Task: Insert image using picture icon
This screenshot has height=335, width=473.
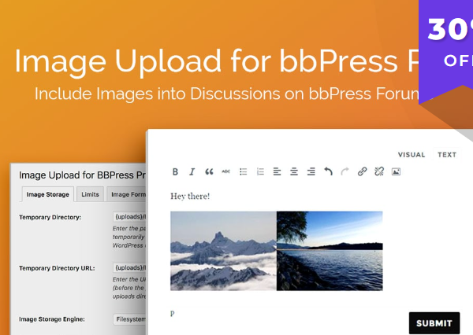Action: click(396, 171)
